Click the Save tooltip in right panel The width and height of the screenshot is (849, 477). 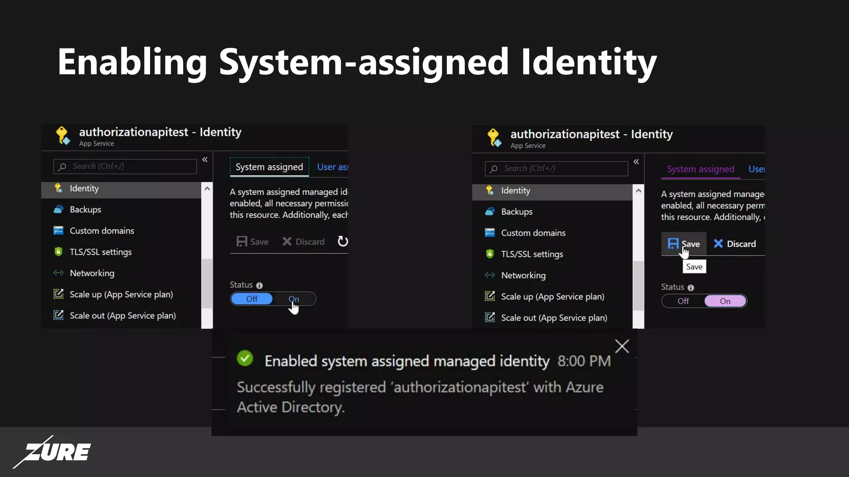(x=694, y=267)
